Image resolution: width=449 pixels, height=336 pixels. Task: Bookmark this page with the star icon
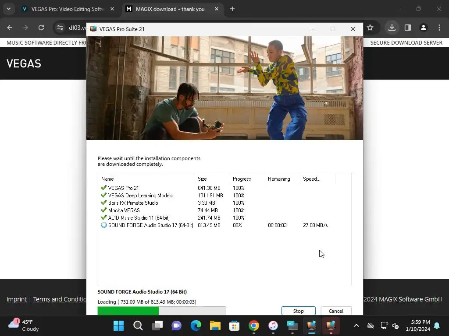click(370, 28)
